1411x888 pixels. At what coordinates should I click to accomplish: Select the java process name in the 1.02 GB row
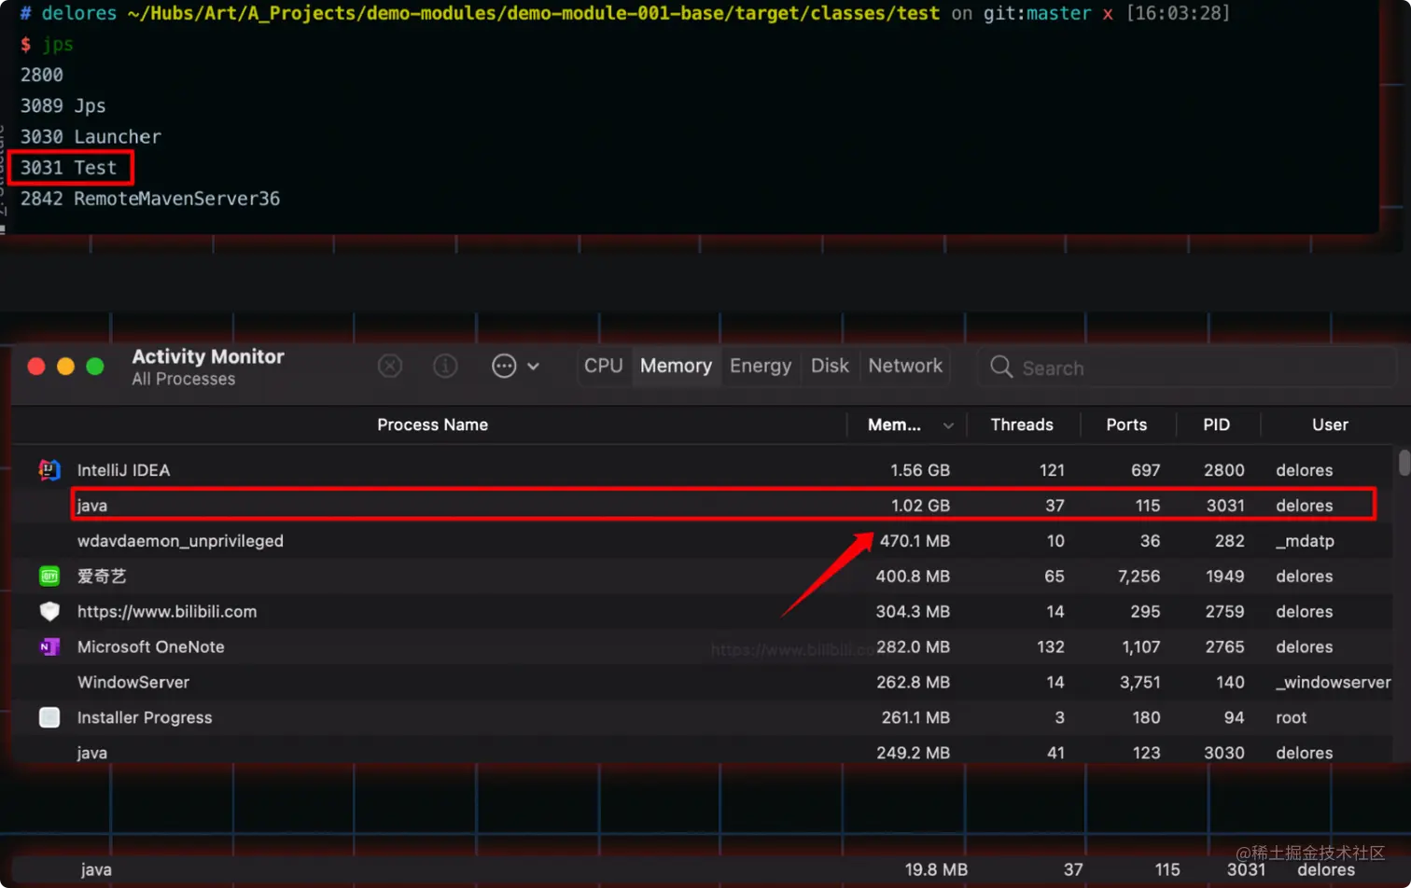coord(92,506)
